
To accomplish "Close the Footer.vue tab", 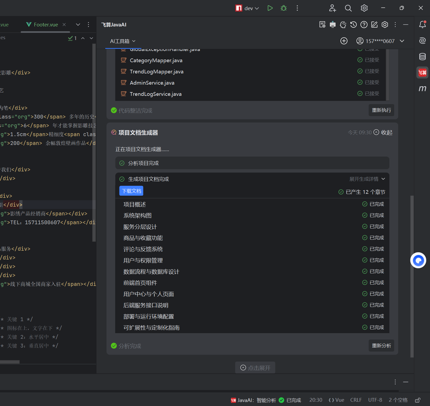I will pos(64,25).
